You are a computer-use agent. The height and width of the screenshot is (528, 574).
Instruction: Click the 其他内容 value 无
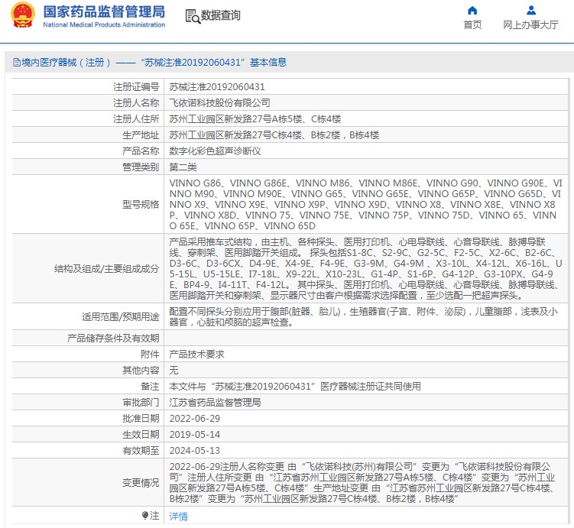coord(173,371)
